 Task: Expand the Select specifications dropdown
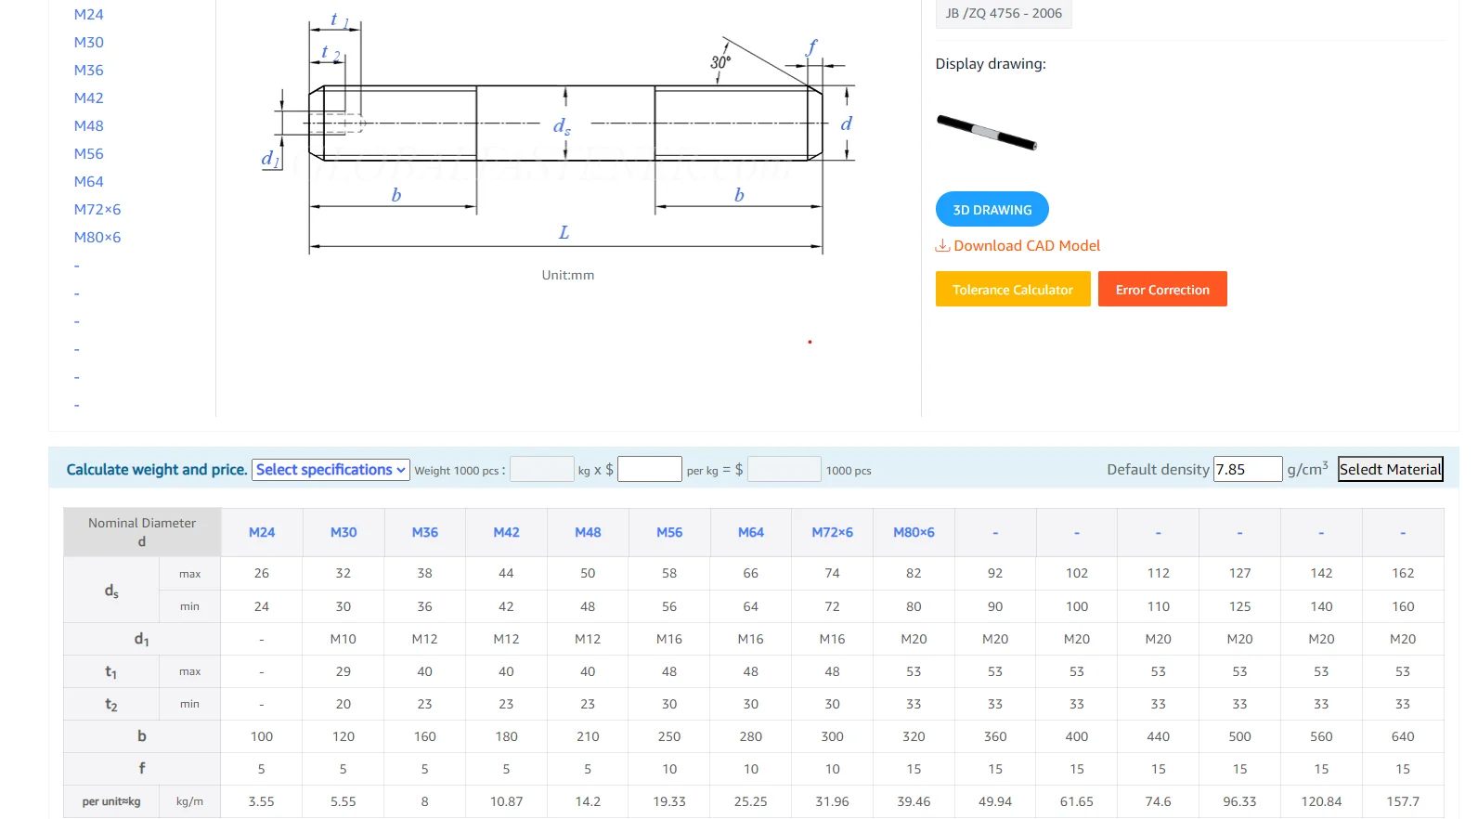click(331, 470)
